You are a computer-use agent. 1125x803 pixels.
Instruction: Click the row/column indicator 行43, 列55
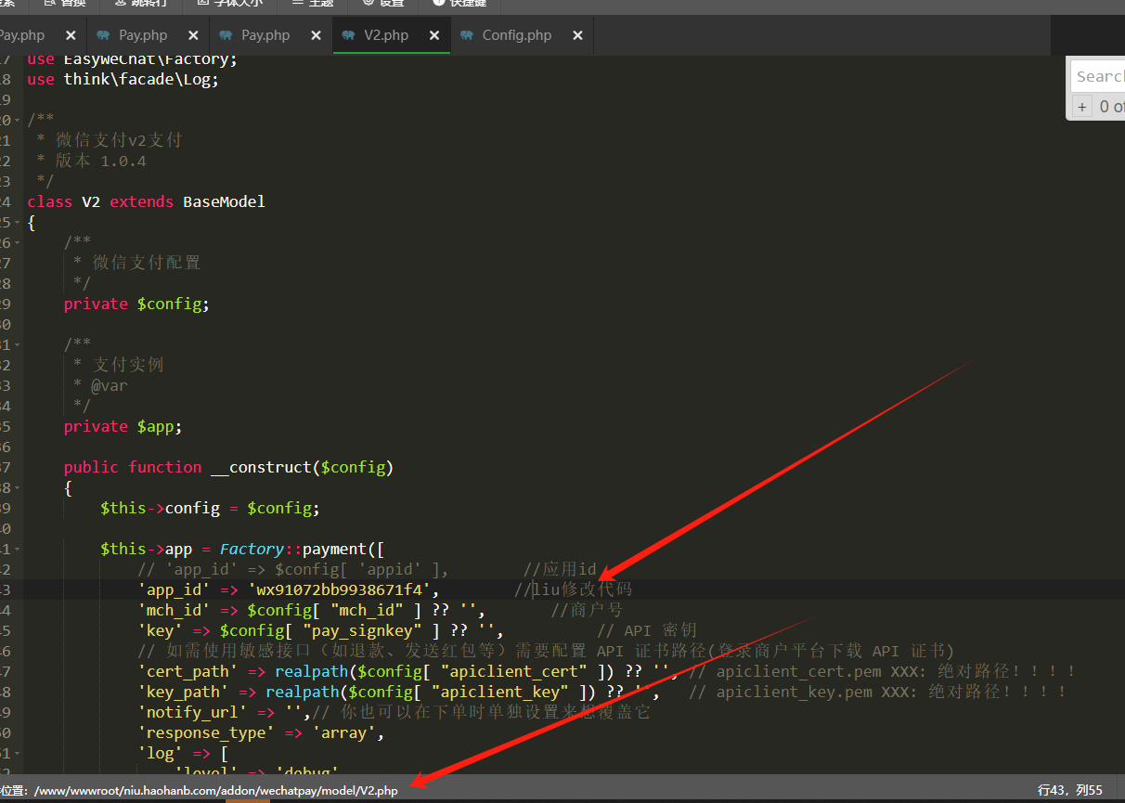pos(1069,790)
